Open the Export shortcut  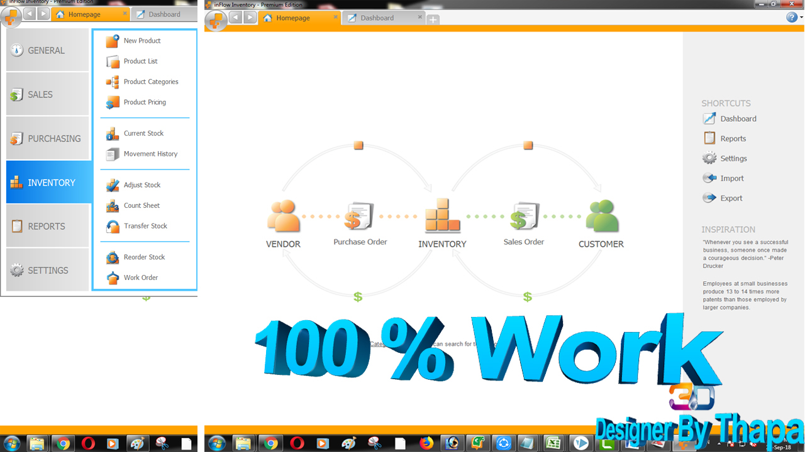[x=723, y=198]
